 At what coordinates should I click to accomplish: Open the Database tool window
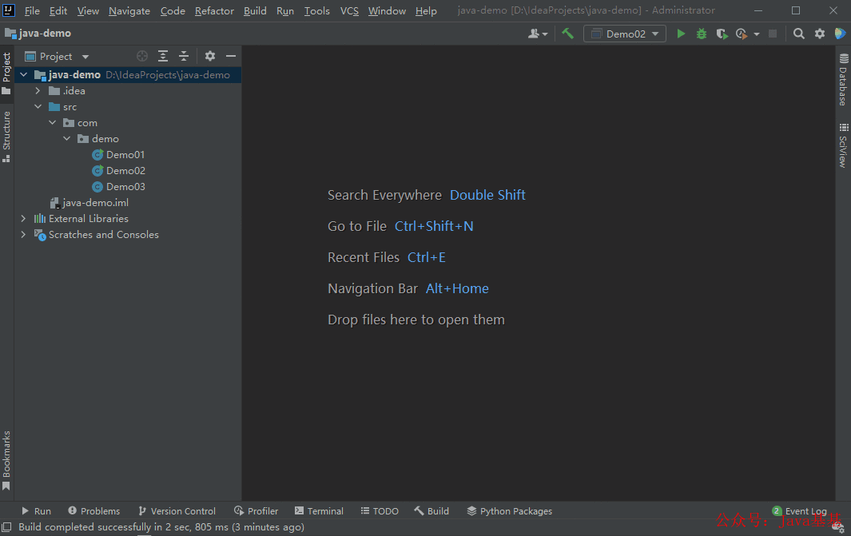click(x=843, y=79)
